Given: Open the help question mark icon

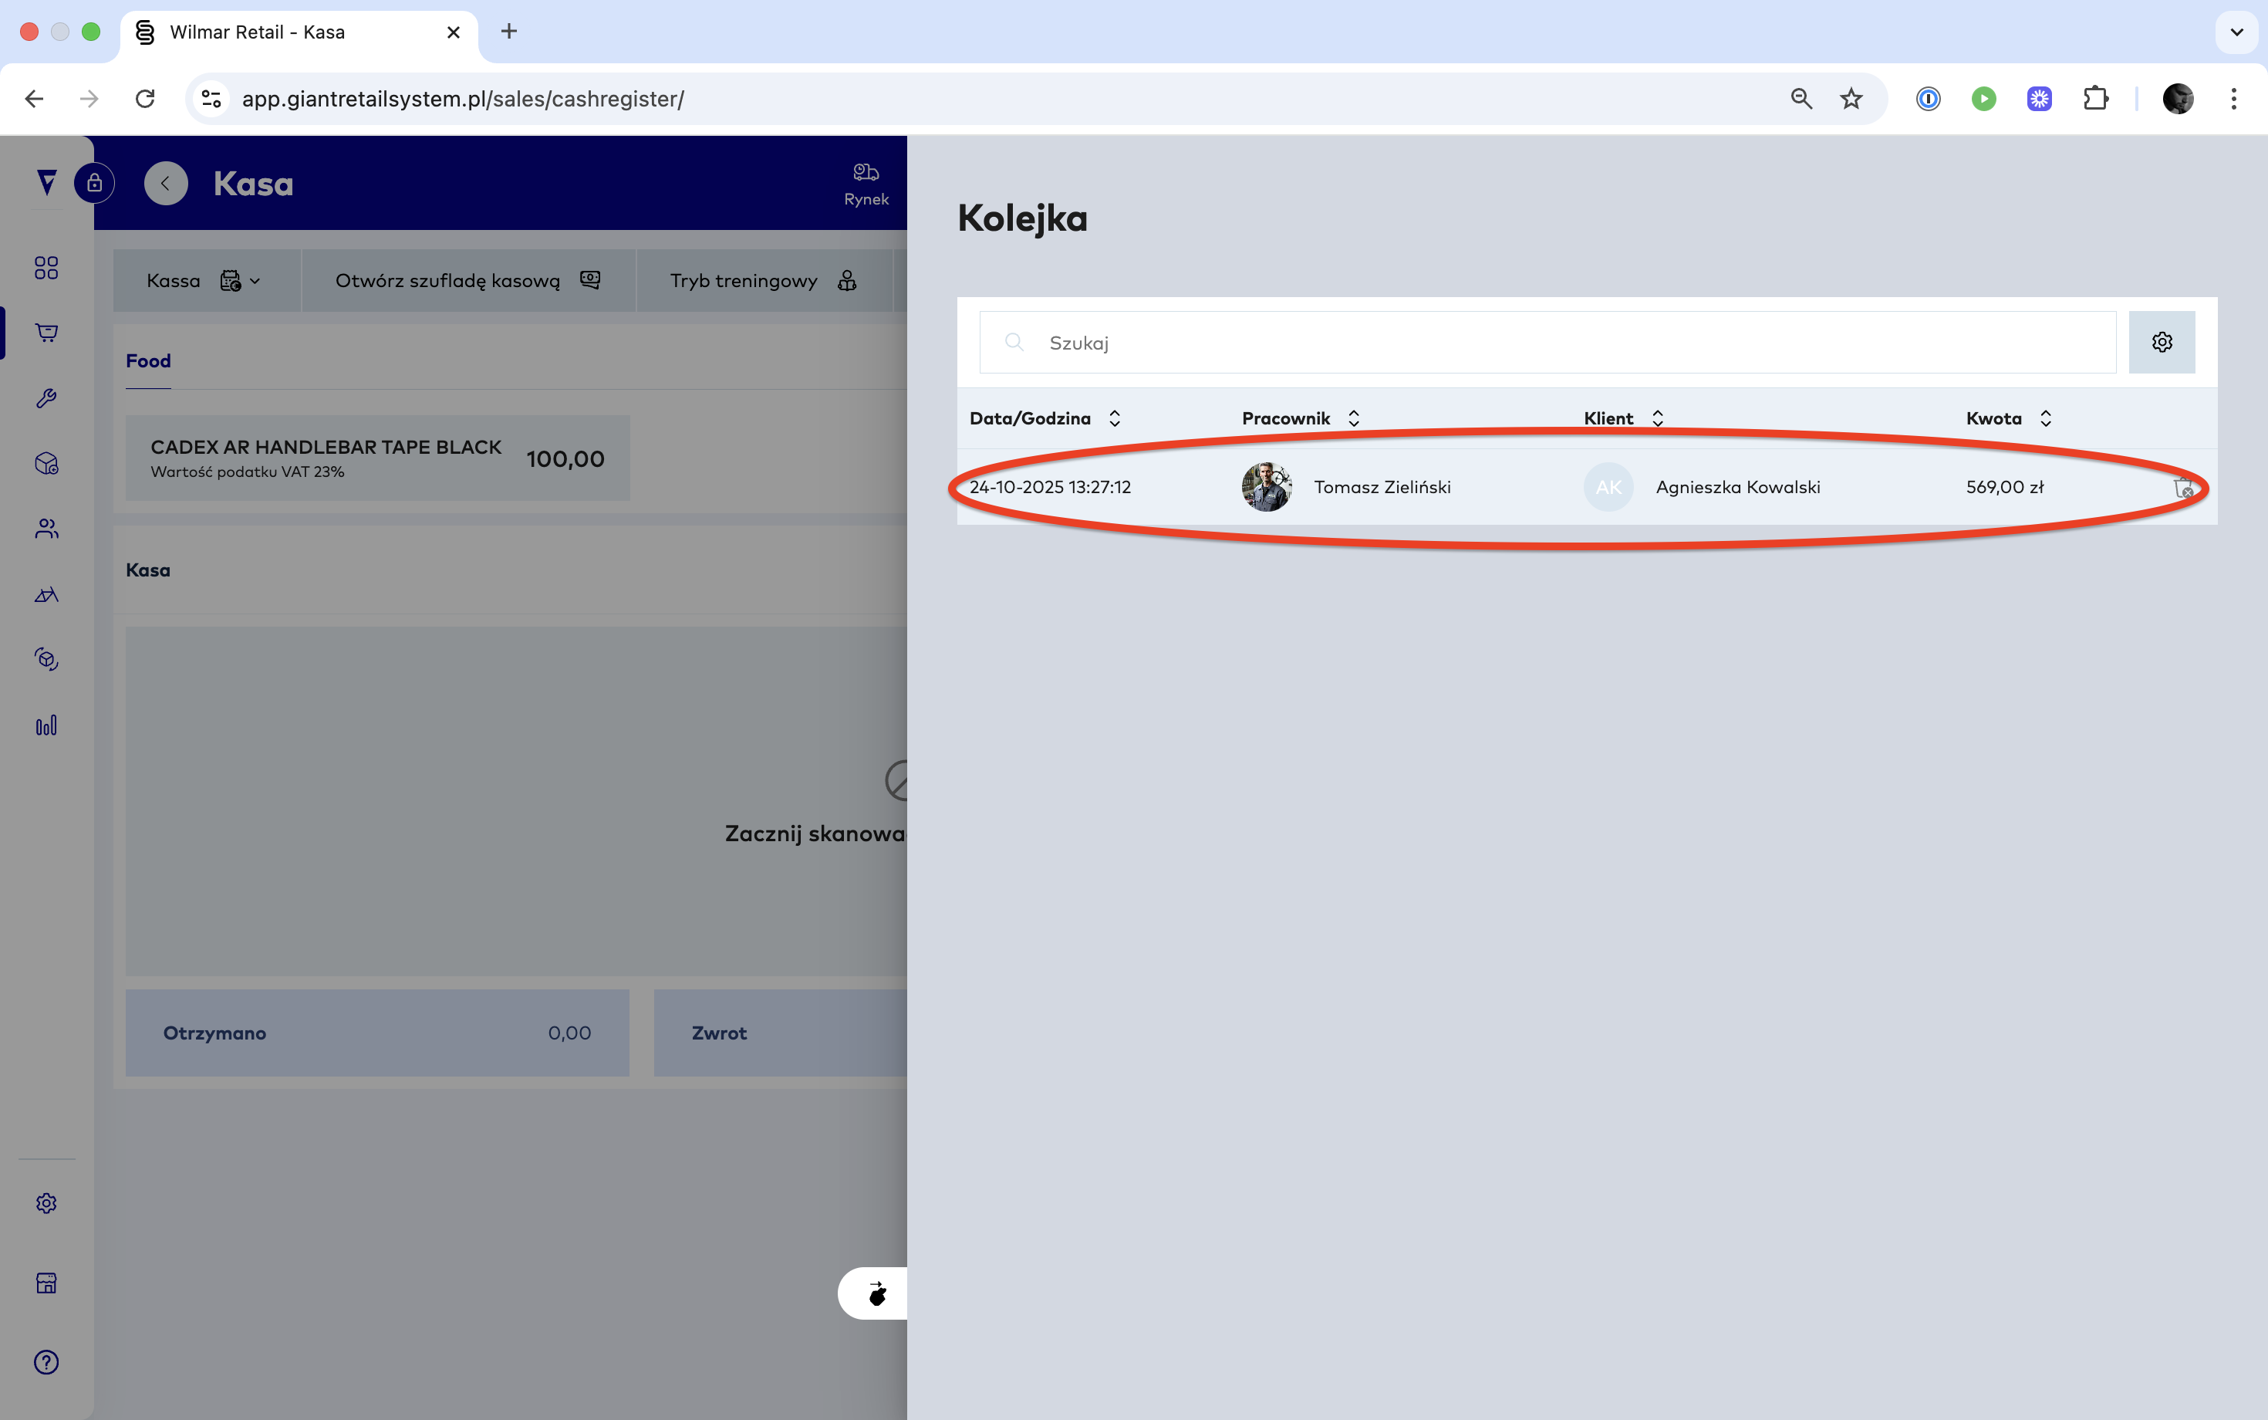Looking at the screenshot, I should 46,1362.
